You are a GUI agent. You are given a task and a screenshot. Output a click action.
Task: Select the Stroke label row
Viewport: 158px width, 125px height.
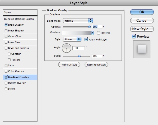point(20,89)
